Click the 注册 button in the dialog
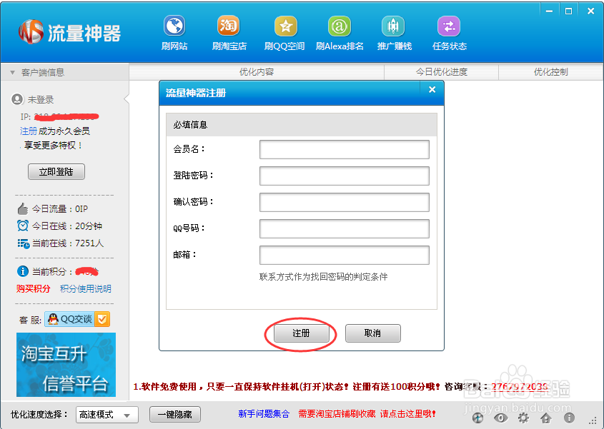This screenshot has width=604, height=429. pyautogui.click(x=301, y=333)
